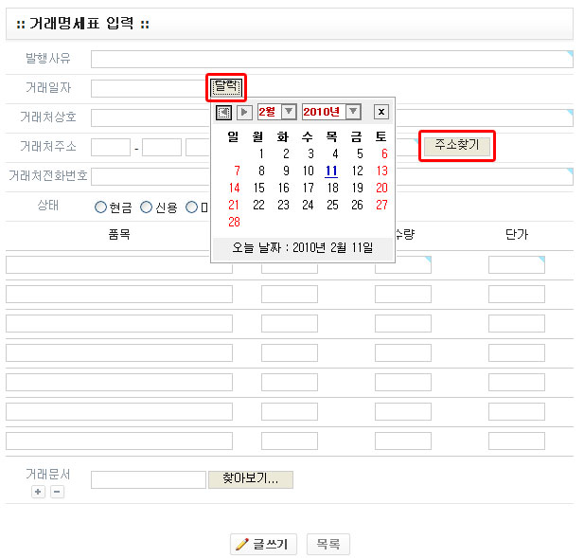Click the 글쓰기 pencil button
Viewport: 584px width, 558px height.
(264, 544)
